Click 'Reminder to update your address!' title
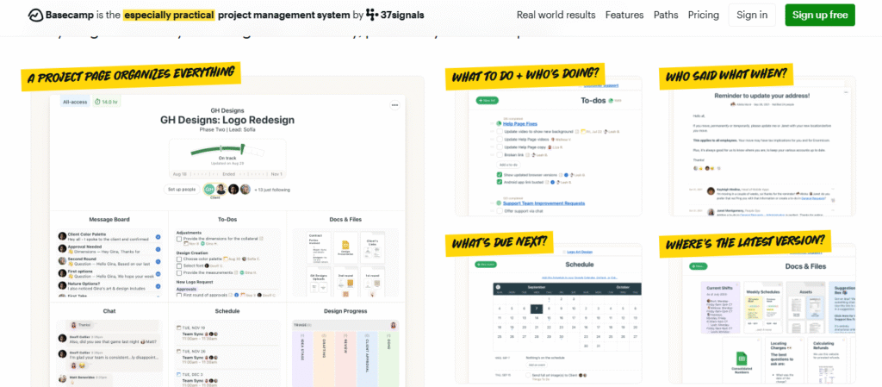 (x=762, y=96)
